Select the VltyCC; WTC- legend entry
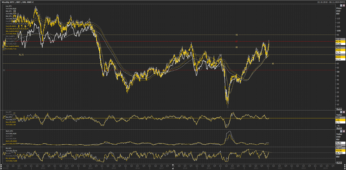 [x=10, y=131]
